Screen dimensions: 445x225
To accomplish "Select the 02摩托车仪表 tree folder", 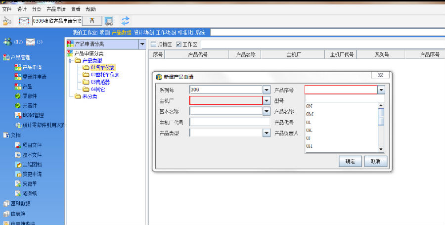I will (101, 75).
